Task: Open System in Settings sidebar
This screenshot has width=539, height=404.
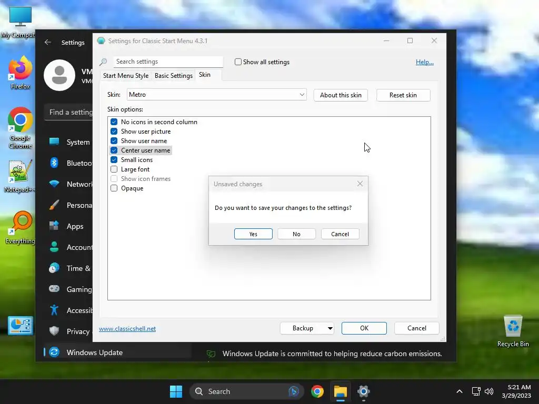Action: click(x=69, y=142)
